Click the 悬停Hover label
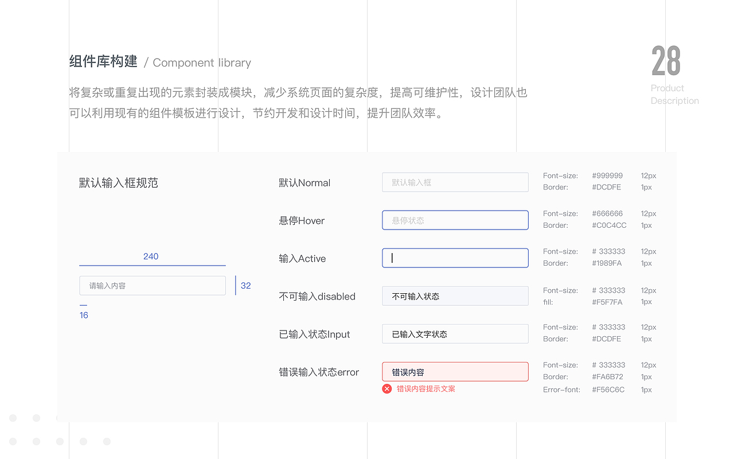Image resolution: width=734 pixels, height=459 pixels. click(x=302, y=221)
